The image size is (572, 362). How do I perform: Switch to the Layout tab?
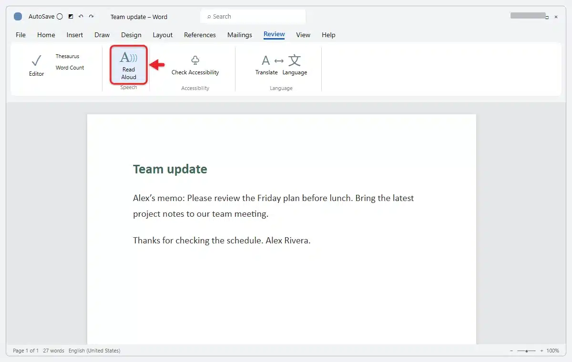point(163,35)
